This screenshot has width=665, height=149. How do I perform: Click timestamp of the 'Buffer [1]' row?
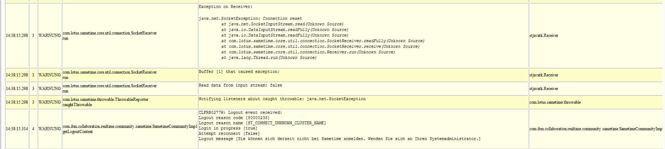tap(17, 75)
